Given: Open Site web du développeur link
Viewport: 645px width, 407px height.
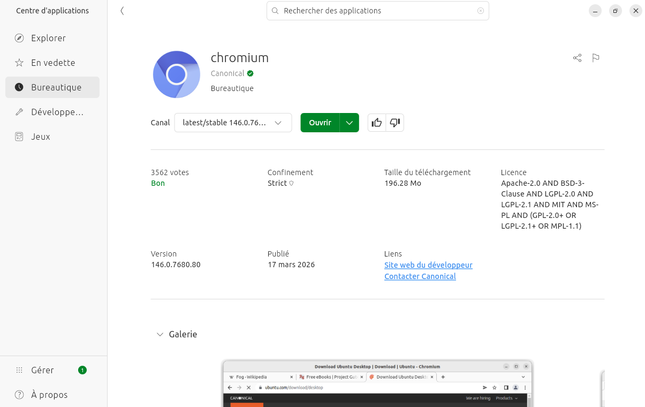Looking at the screenshot, I should [428, 265].
